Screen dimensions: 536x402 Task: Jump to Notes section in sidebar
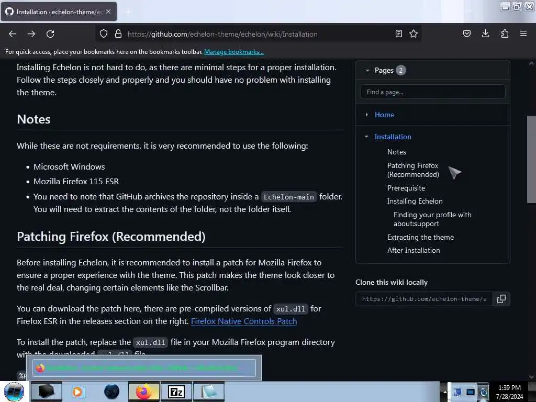point(397,152)
